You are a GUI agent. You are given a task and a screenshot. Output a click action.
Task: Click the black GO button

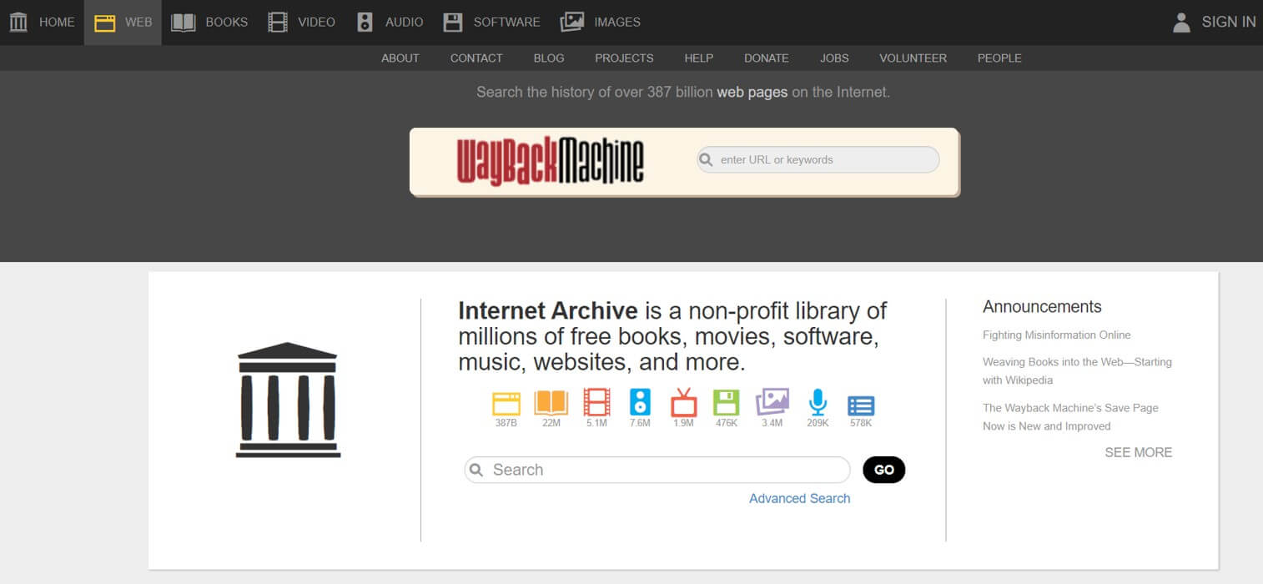[884, 470]
